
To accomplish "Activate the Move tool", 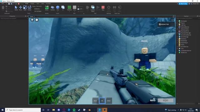I will pos(21,8).
